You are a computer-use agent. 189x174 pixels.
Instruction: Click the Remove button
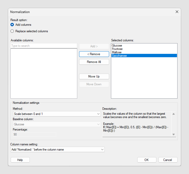pos(94,54)
